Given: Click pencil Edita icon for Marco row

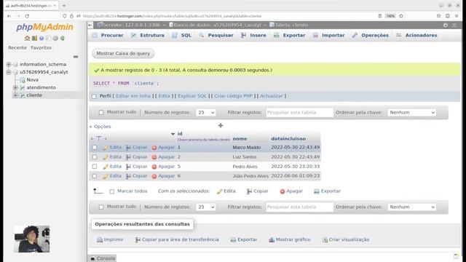Looking at the screenshot, I should click(106, 147).
